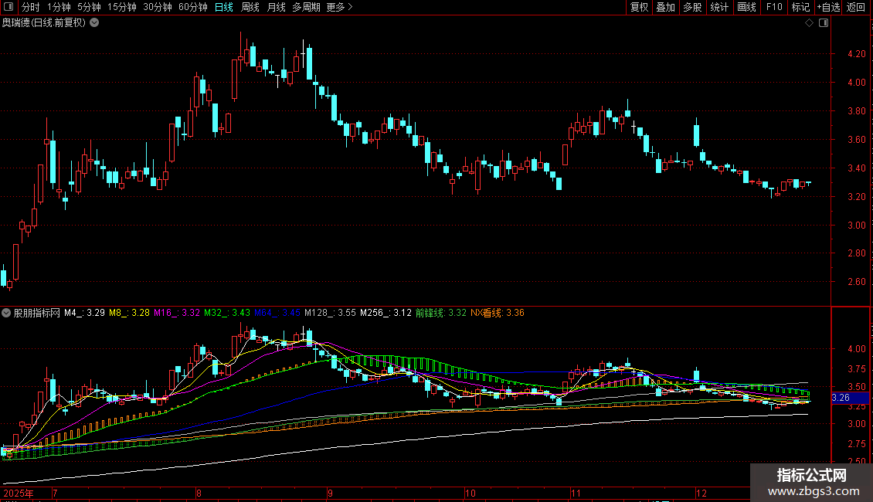This screenshot has width=873, height=502.
Task: Open F10 company info
Action: click(774, 7)
